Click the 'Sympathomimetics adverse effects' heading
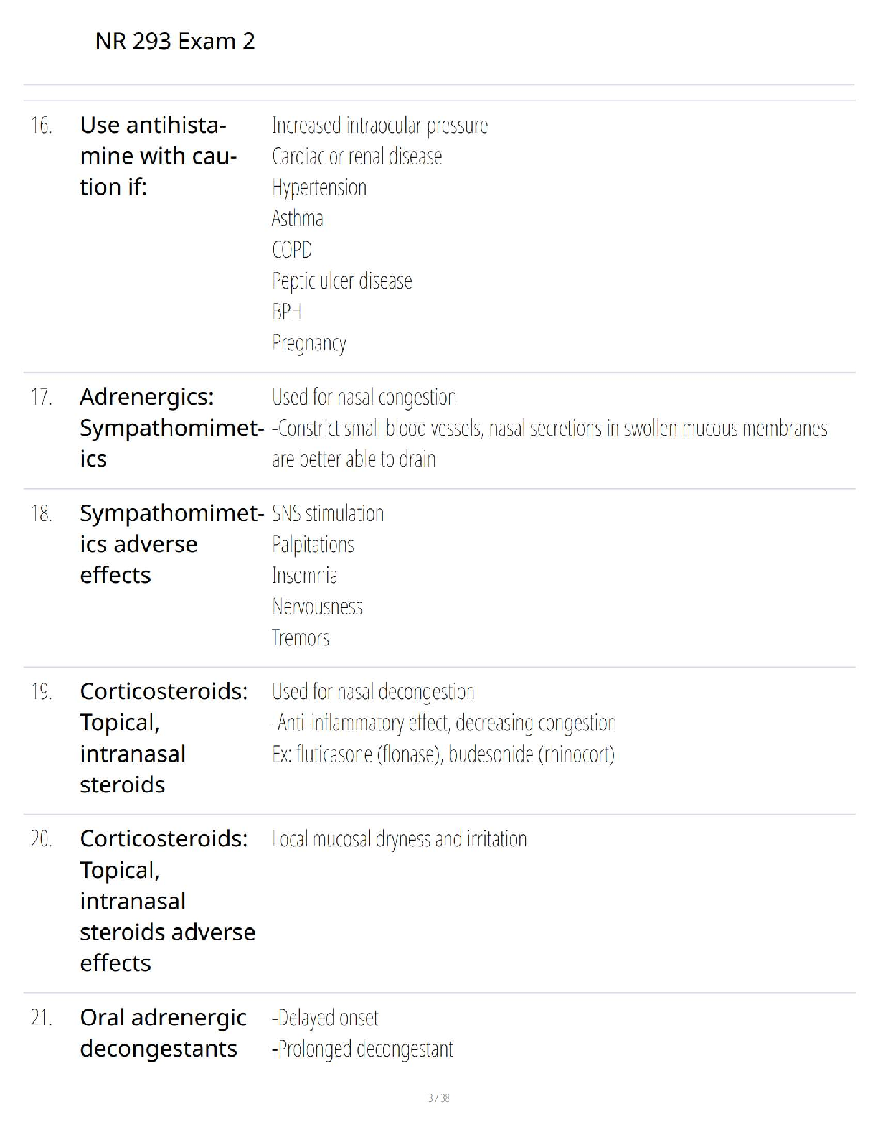Screen dimensions: 878x1137 coord(171,544)
